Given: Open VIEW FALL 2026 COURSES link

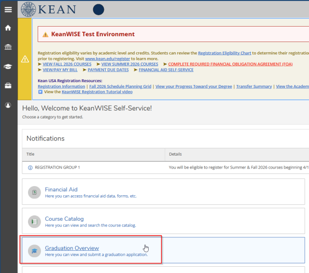Looking at the screenshot, I should (x=67, y=64).
